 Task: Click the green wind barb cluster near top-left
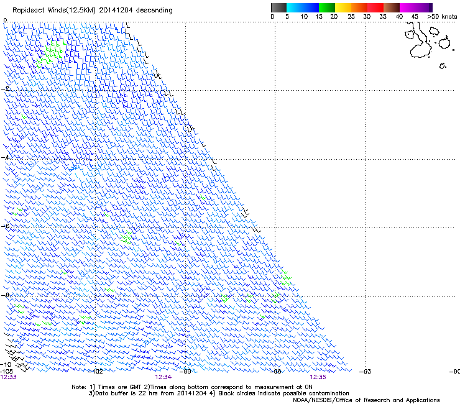click(51, 52)
